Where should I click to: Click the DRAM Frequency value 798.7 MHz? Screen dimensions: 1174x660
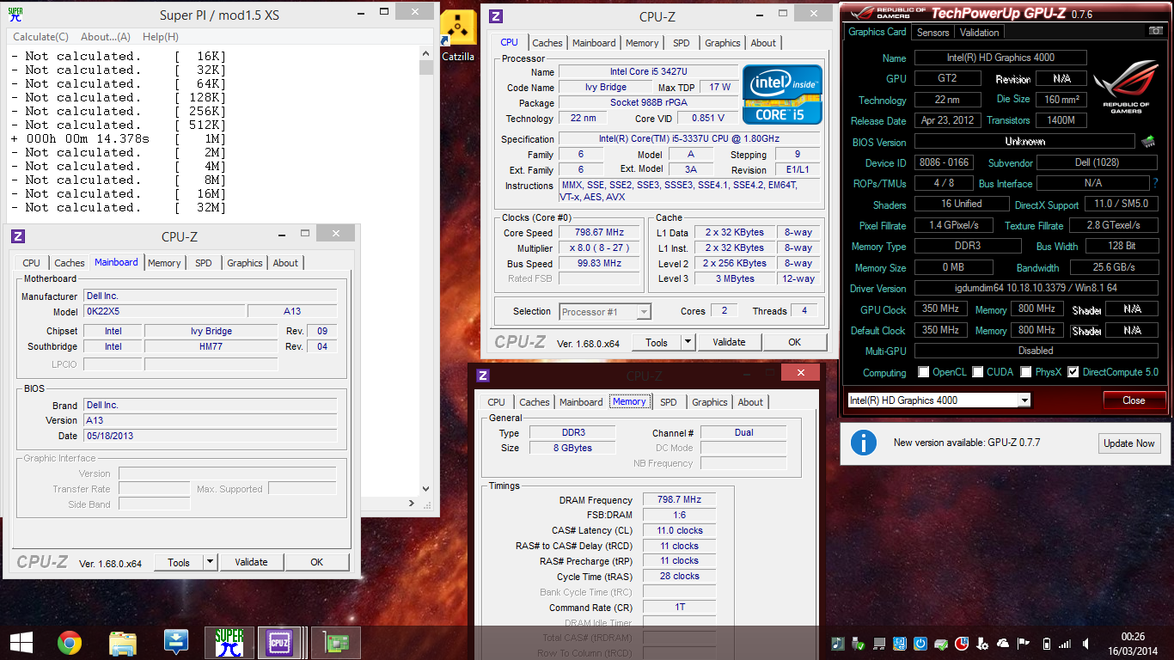[x=679, y=500]
